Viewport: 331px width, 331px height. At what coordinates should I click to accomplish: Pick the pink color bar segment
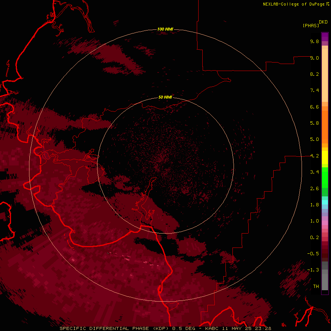tap(325, 223)
